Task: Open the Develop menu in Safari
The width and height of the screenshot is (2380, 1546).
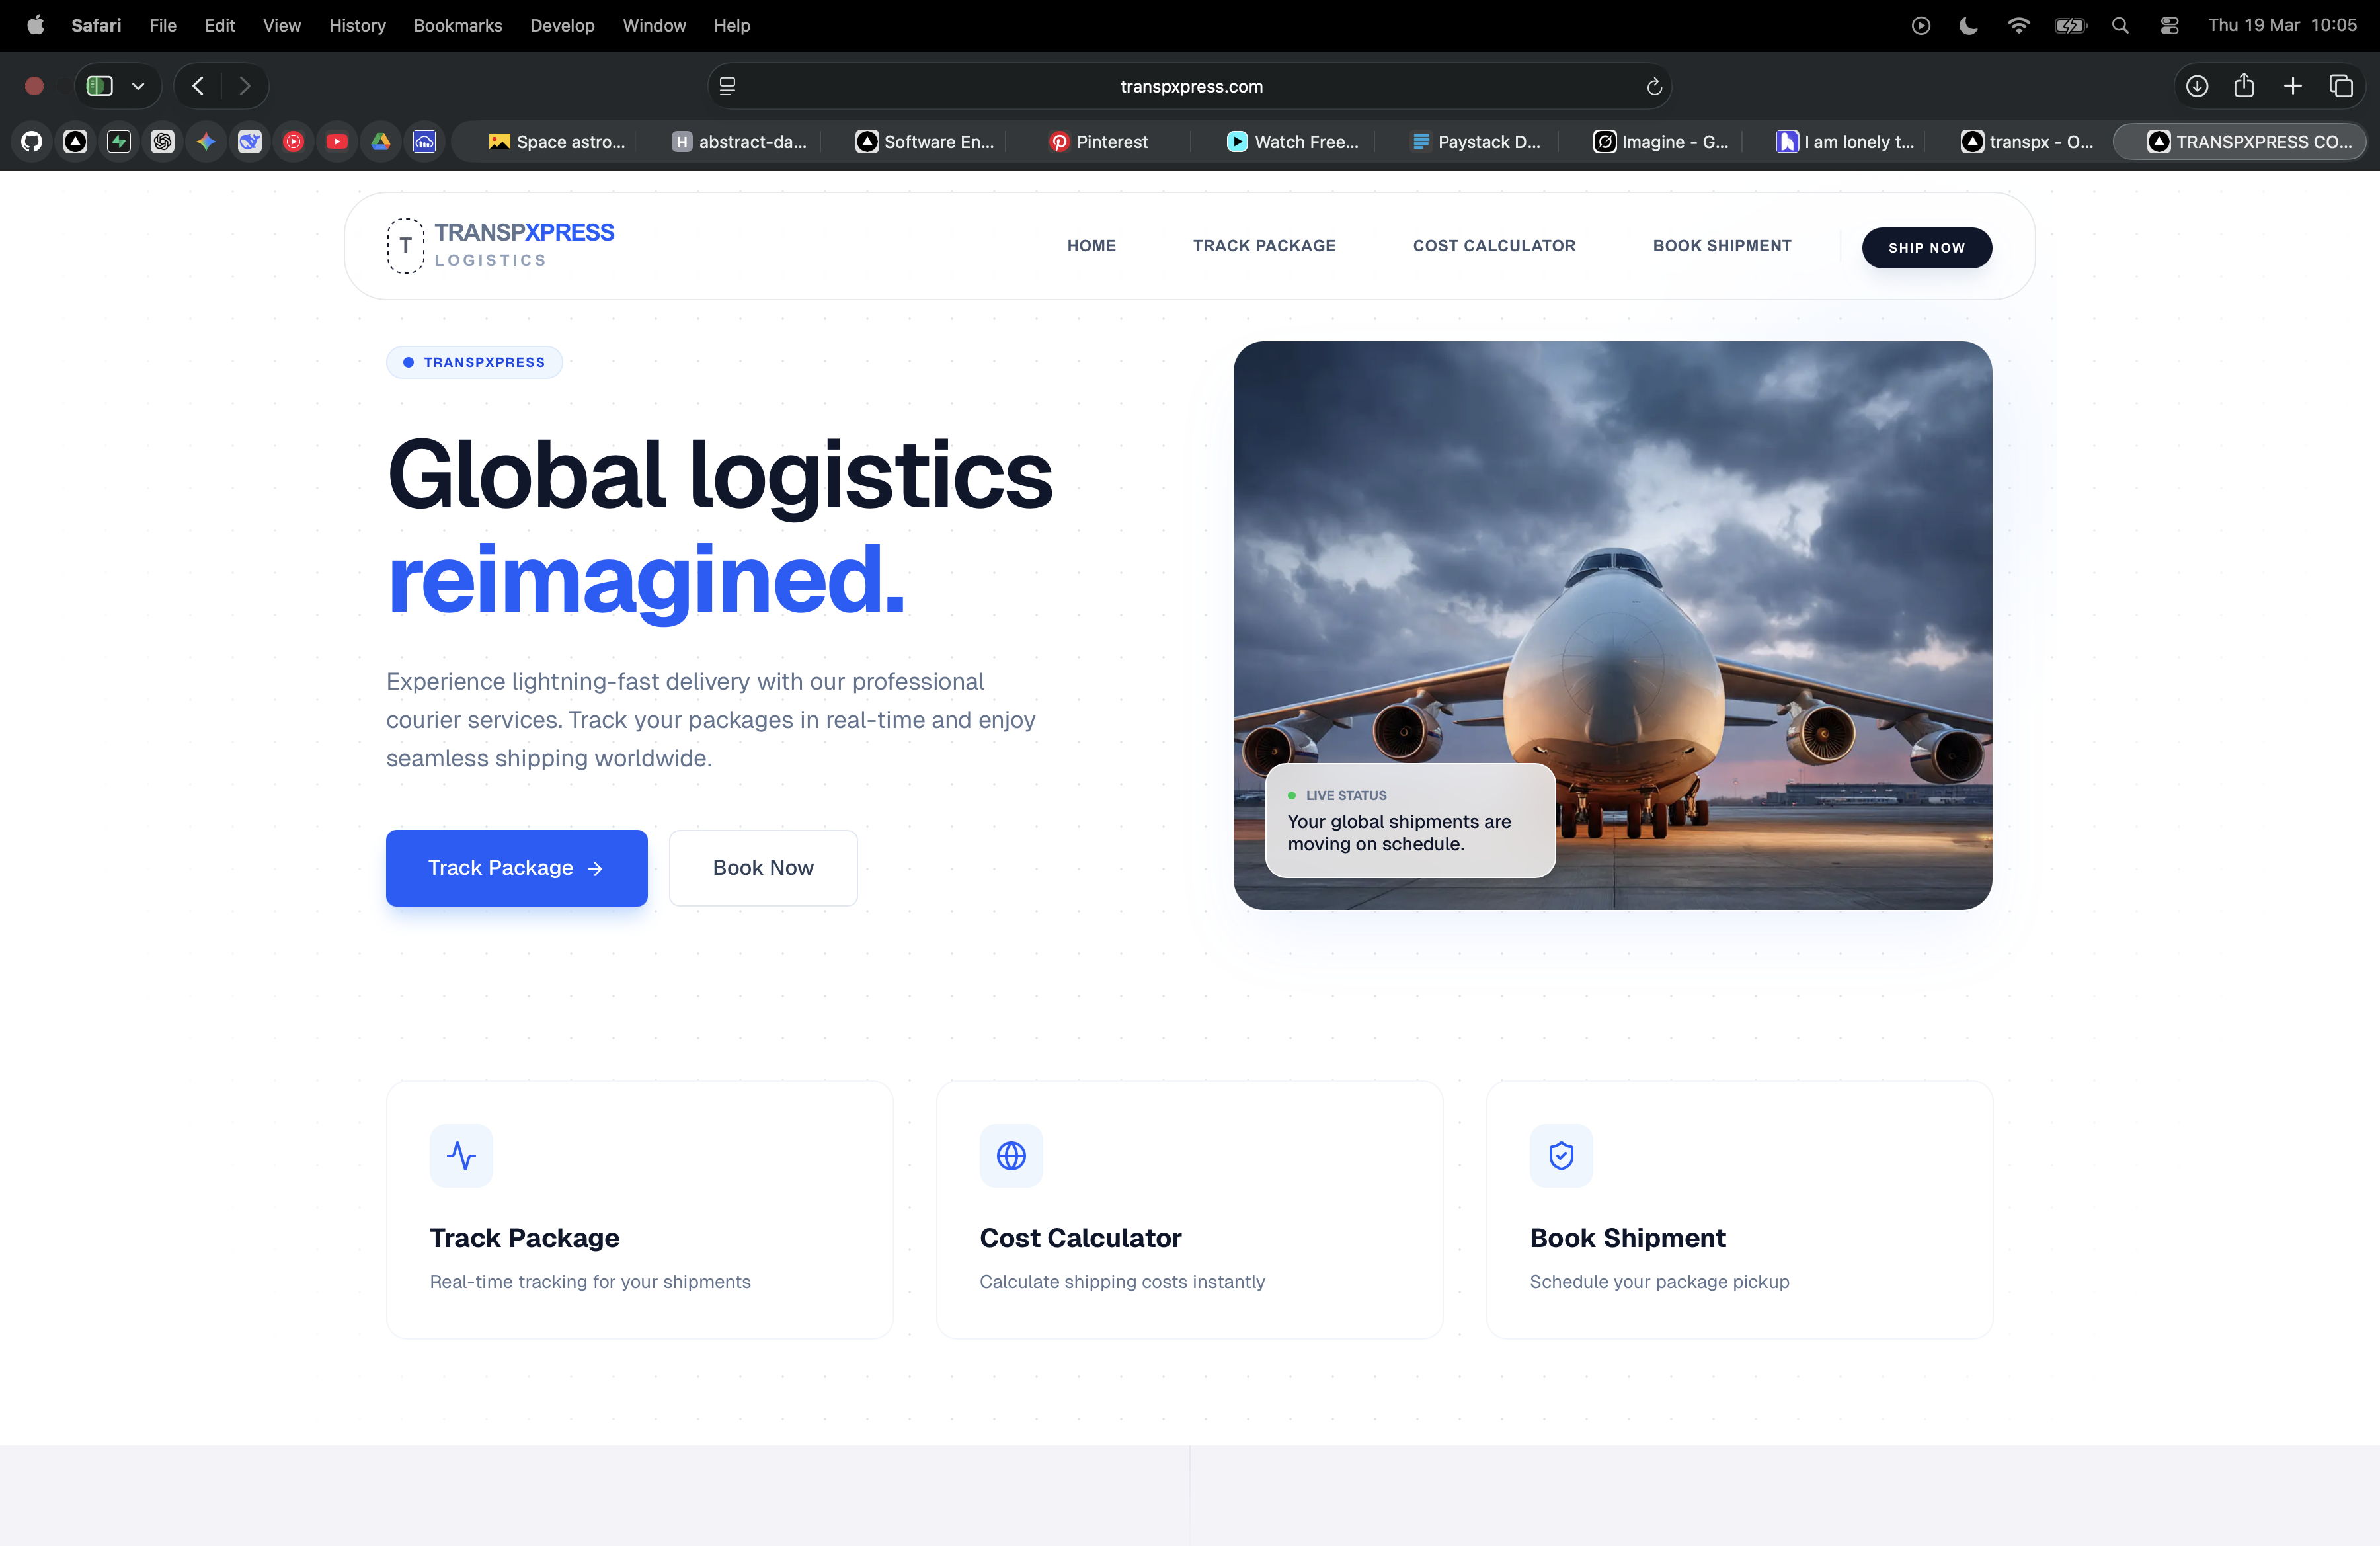Action: click(562, 25)
